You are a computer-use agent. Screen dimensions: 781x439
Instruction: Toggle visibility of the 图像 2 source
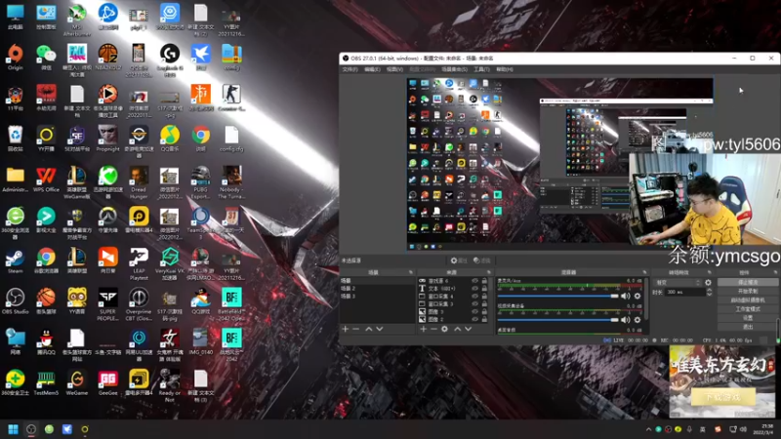tap(475, 319)
